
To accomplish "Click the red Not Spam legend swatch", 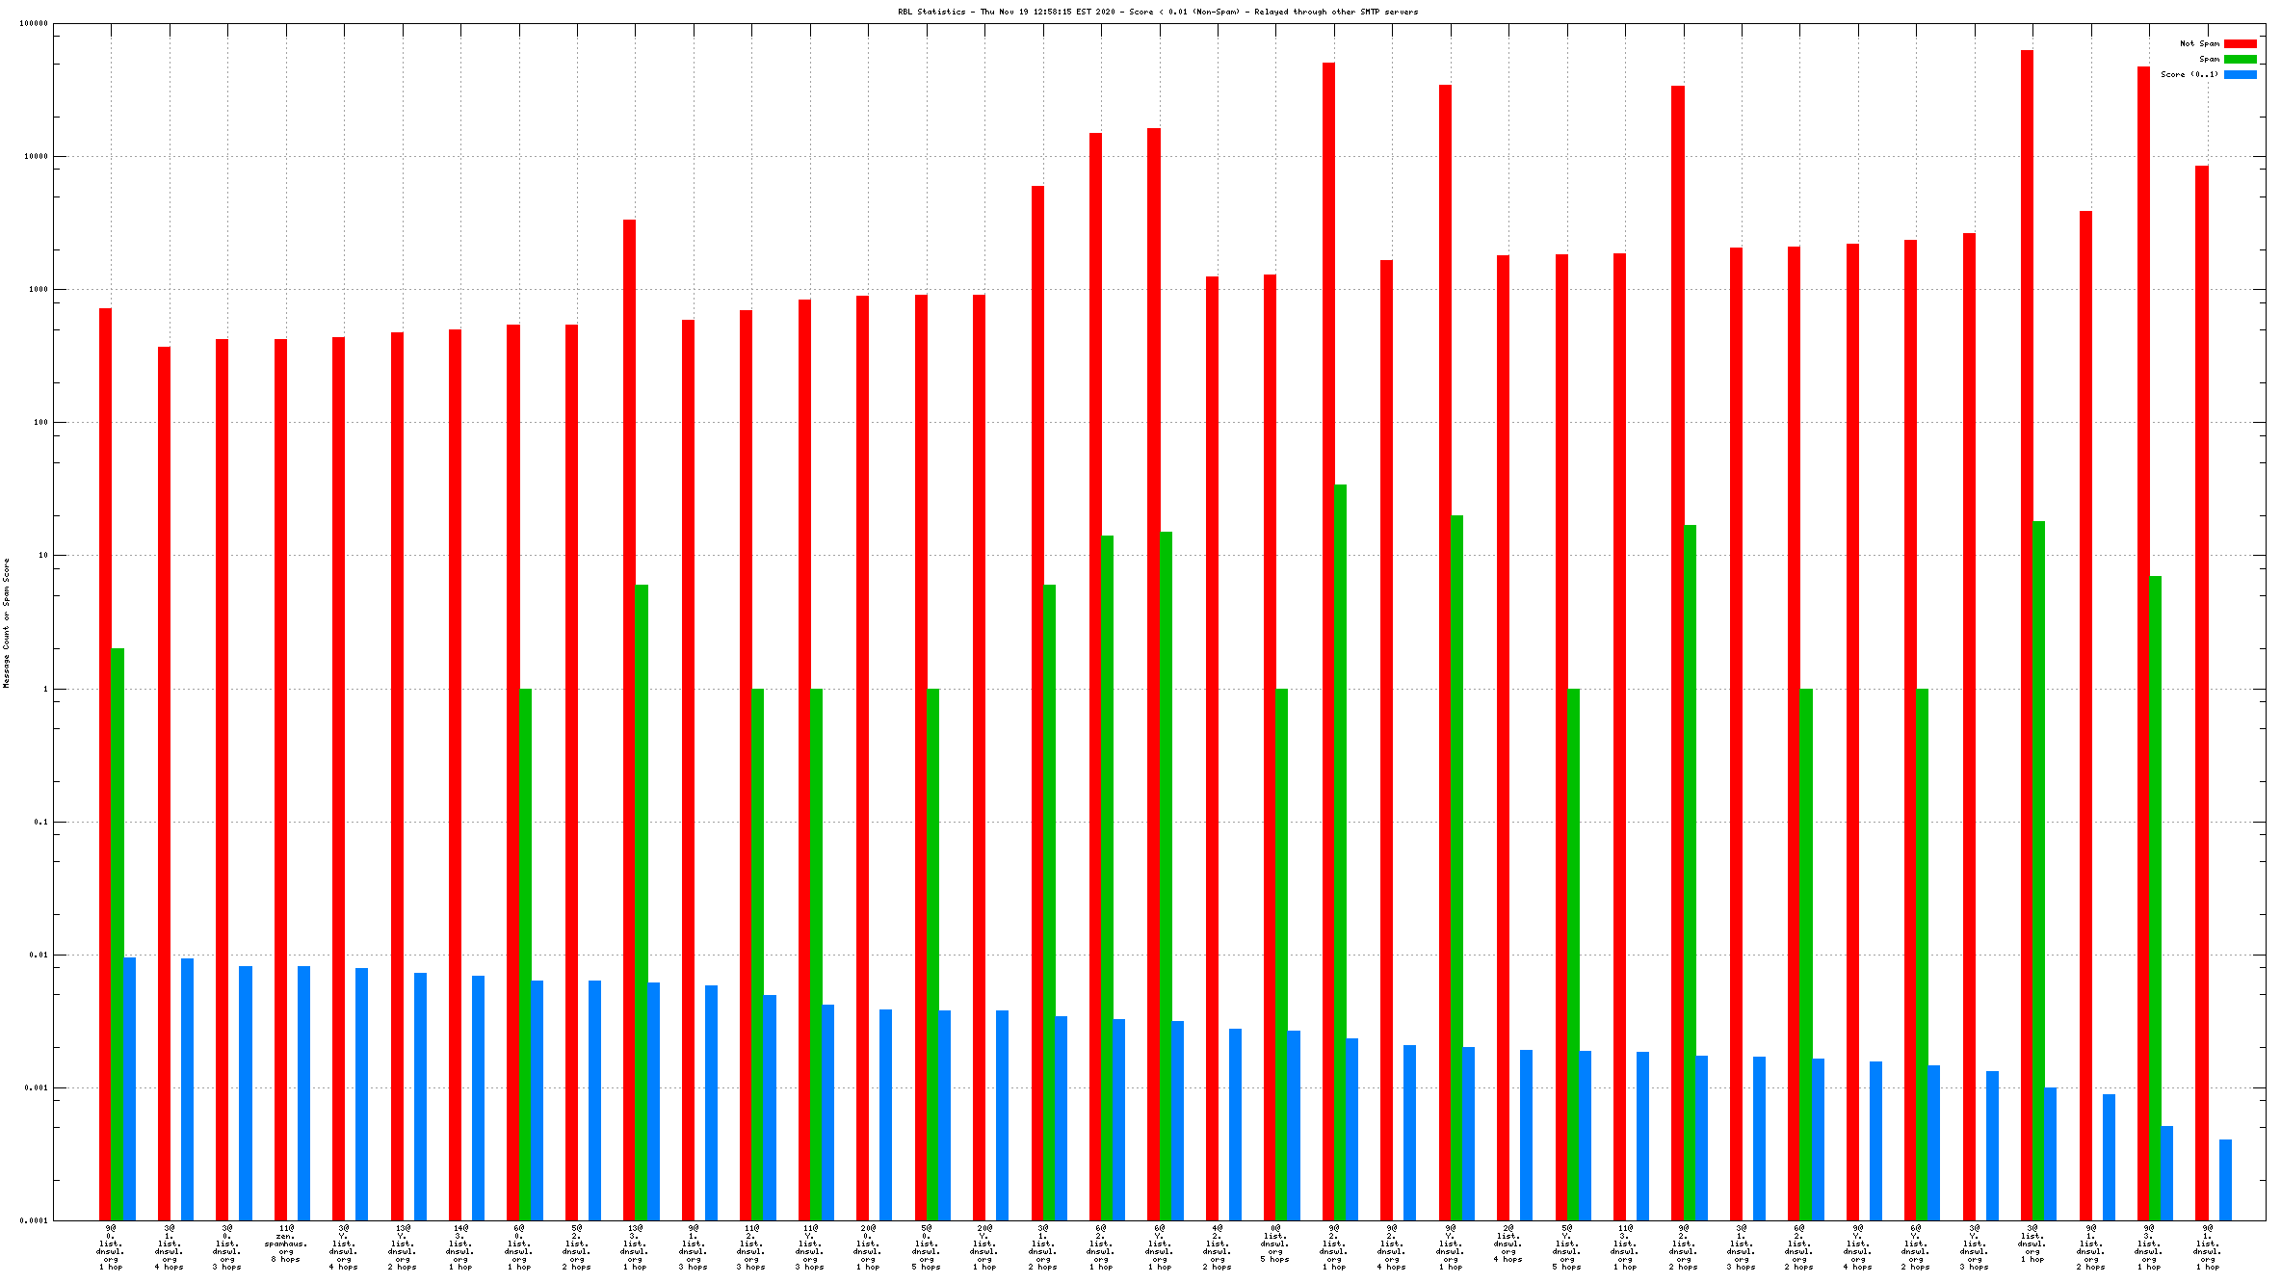I will point(2240,43).
